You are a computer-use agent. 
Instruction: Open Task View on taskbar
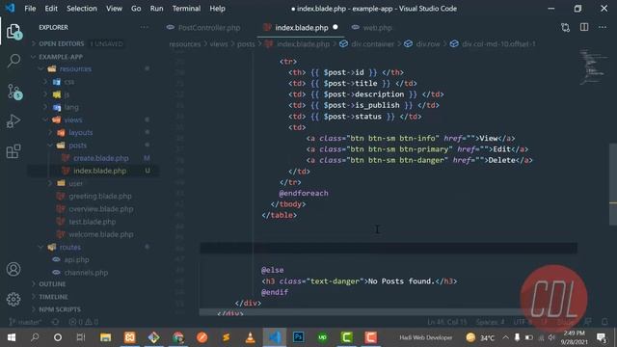[81, 337]
